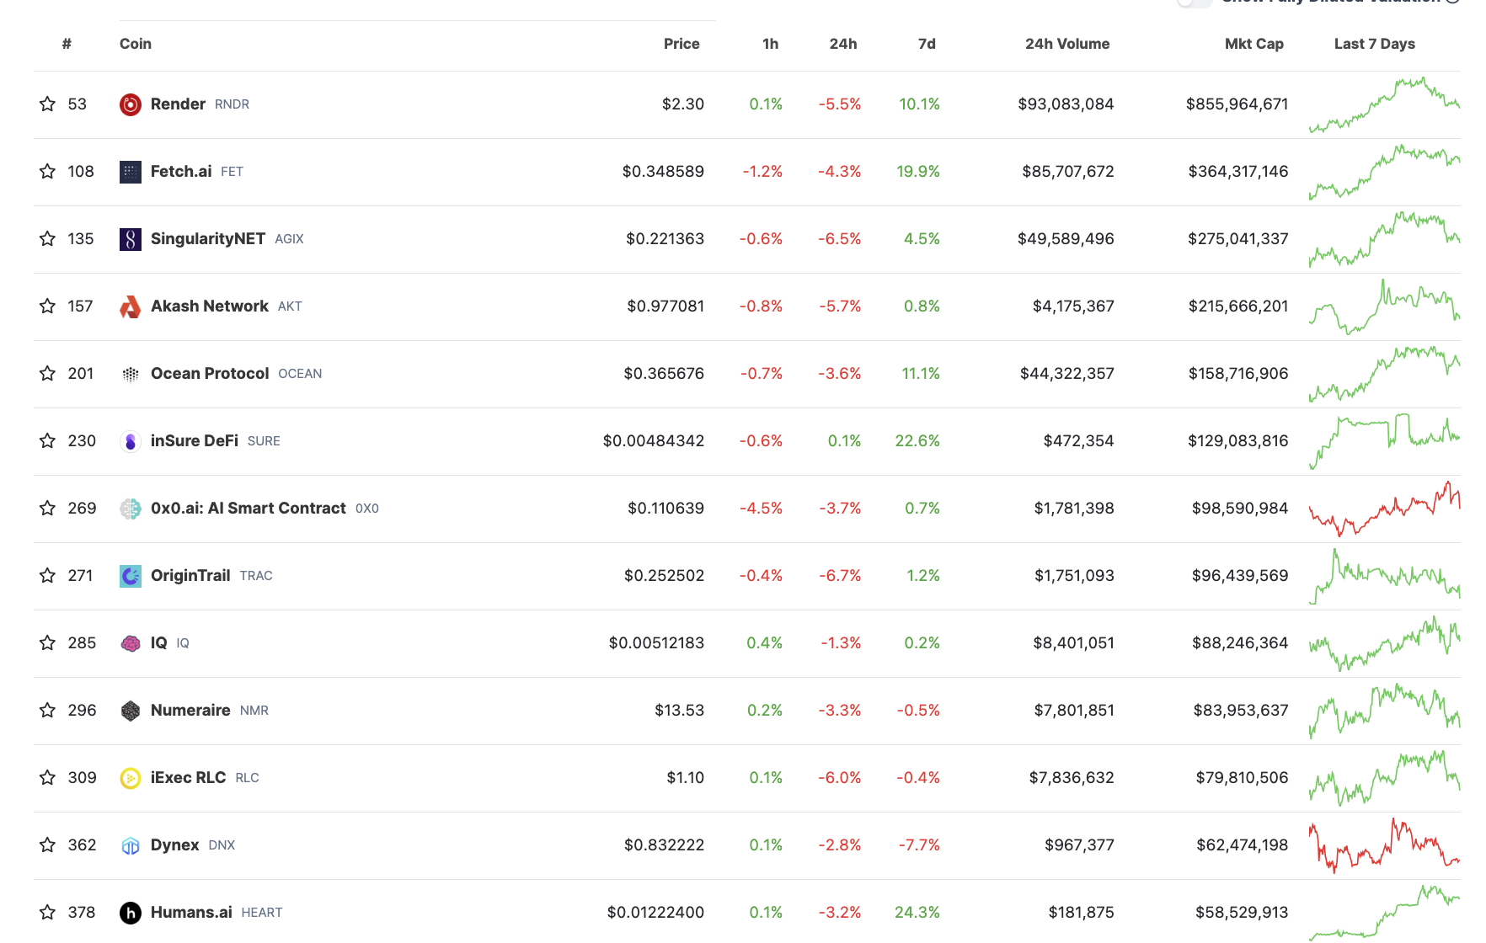Sort by 1h change column
Image resolution: width=1486 pixels, height=943 pixels.
[x=771, y=44]
